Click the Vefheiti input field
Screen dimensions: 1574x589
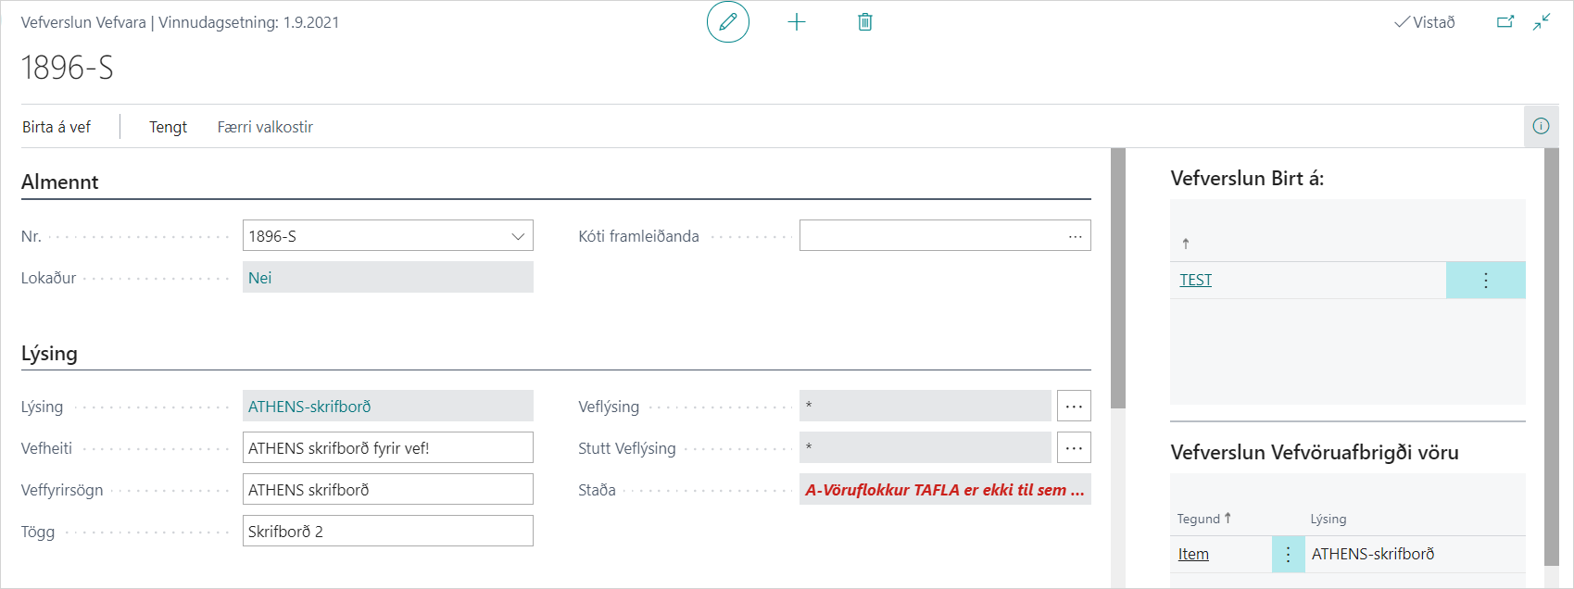387,448
